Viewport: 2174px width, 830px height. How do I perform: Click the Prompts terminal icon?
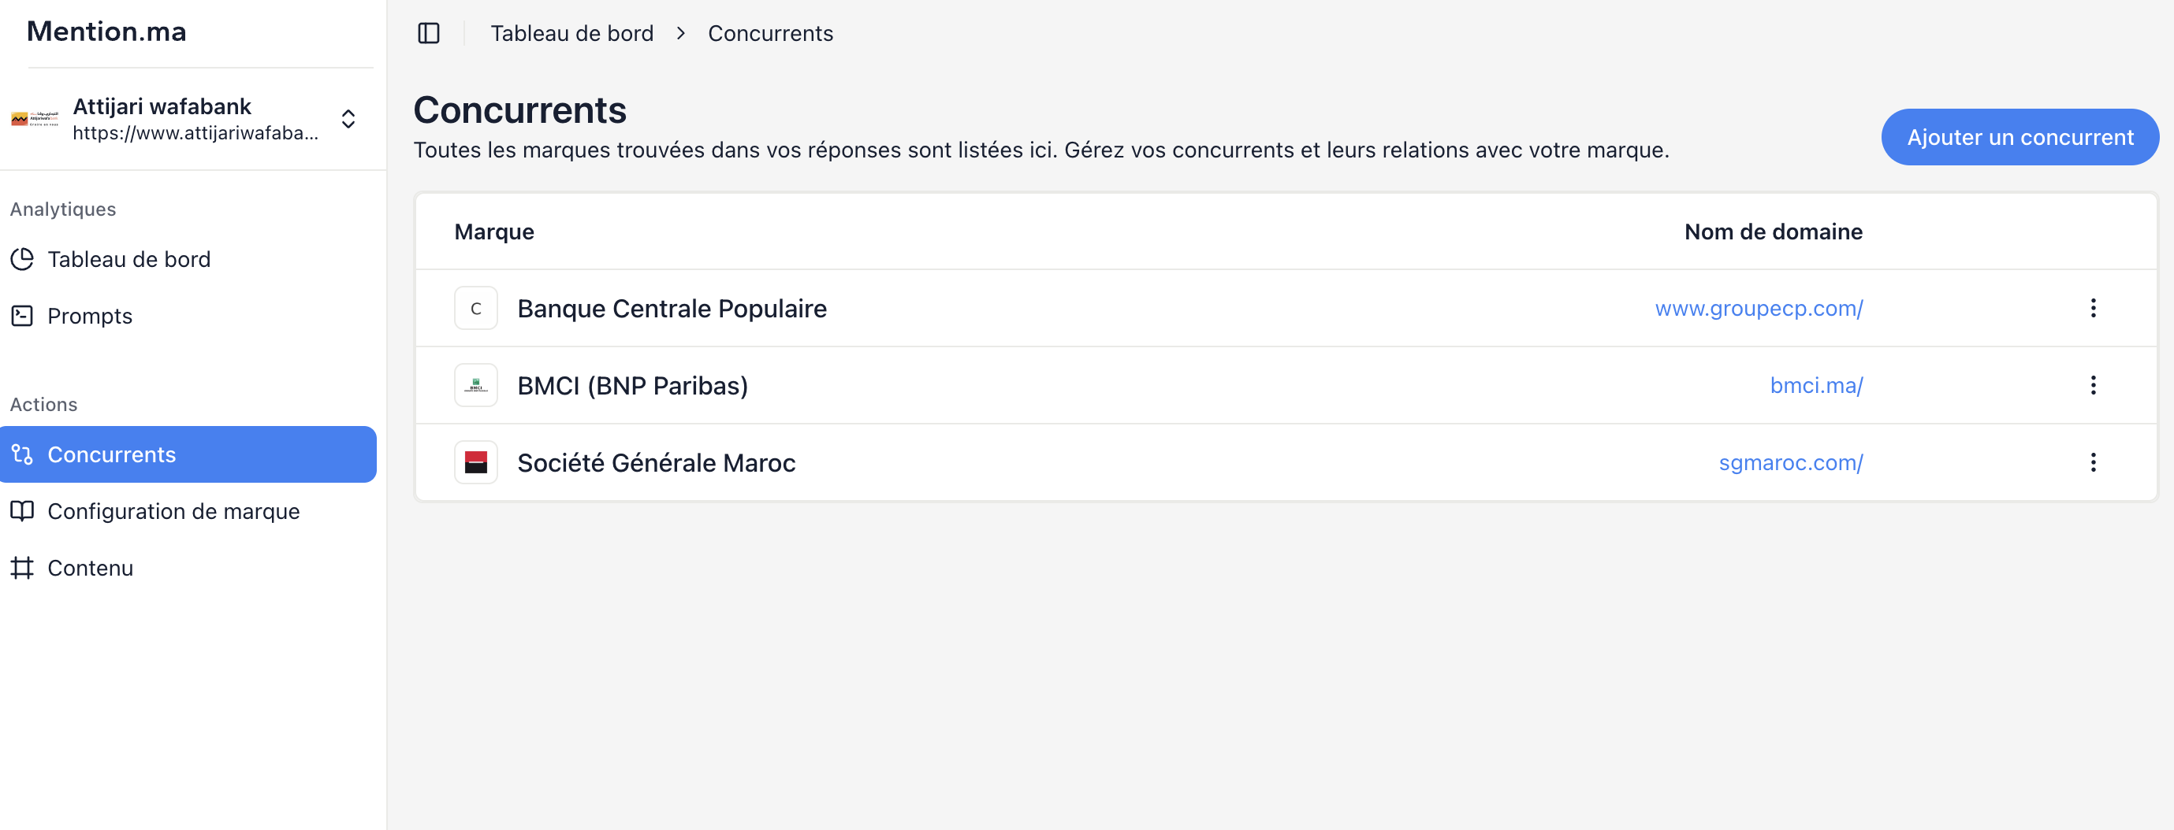(23, 317)
